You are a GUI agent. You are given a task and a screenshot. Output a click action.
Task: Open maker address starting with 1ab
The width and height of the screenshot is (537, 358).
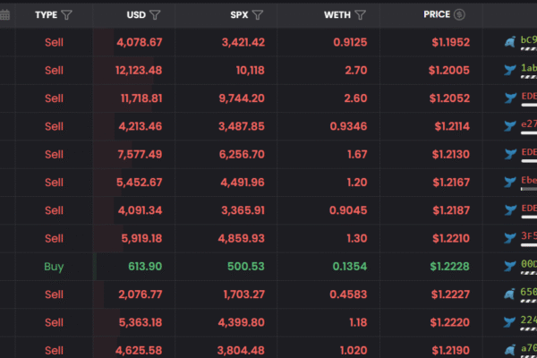pos(529,69)
